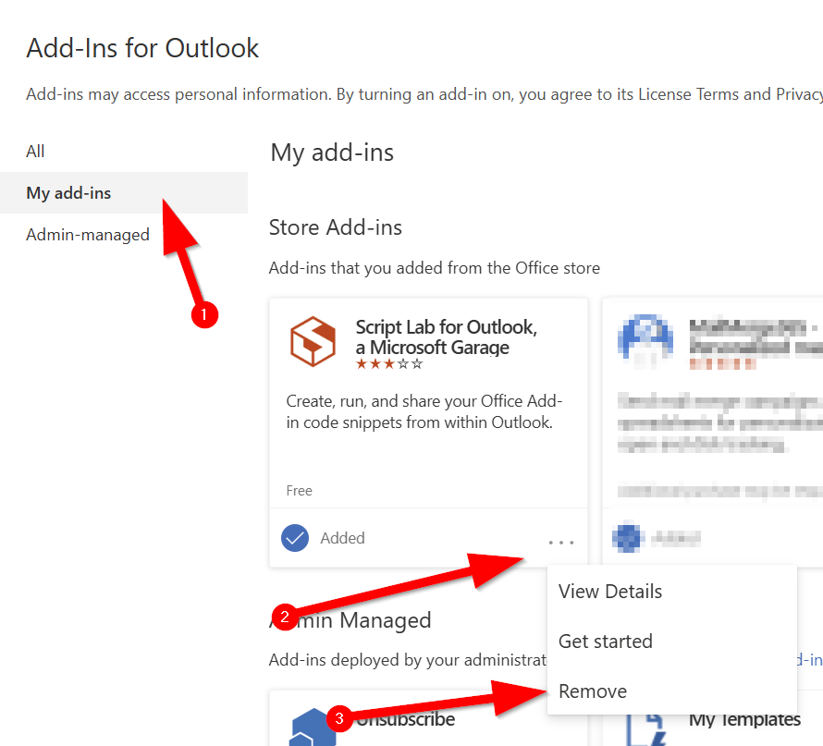Open the Admin-managed category

point(88,234)
